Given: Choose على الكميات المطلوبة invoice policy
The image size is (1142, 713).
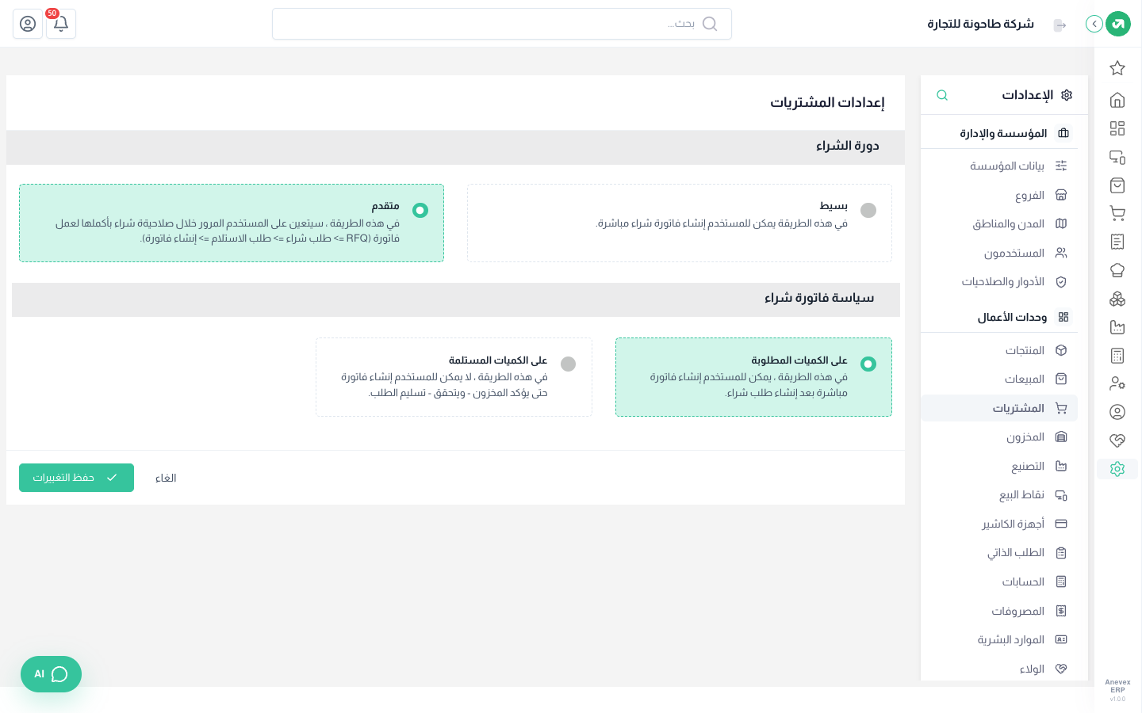Looking at the screenshot, I should [753, 377].
